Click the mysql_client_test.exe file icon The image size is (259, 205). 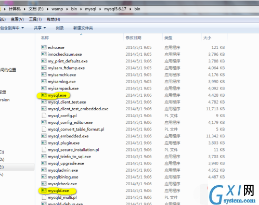[x=44, y=102]
